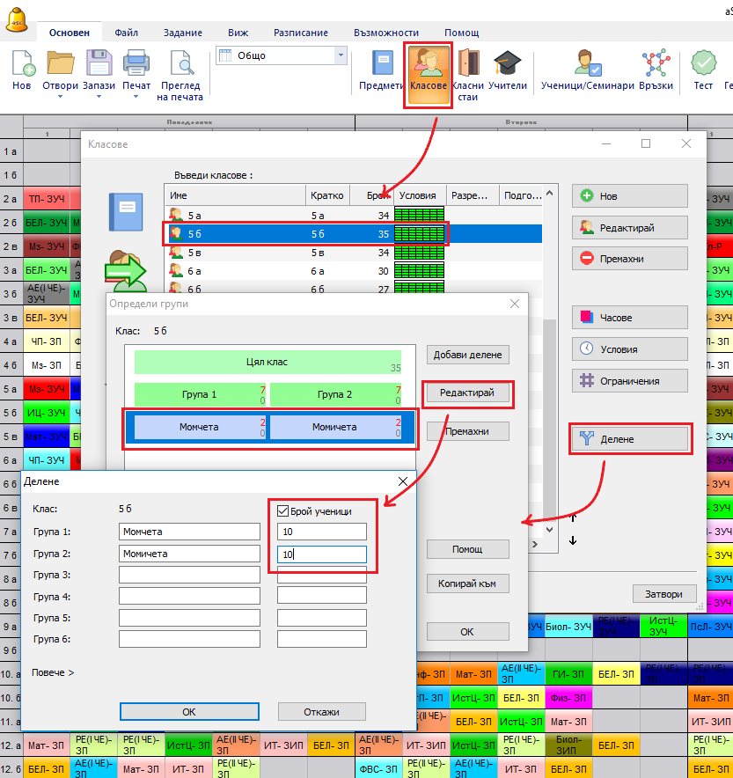Open the Възможности menu tab
This screenshot has width=733, height=778.
tap(387, 32)
